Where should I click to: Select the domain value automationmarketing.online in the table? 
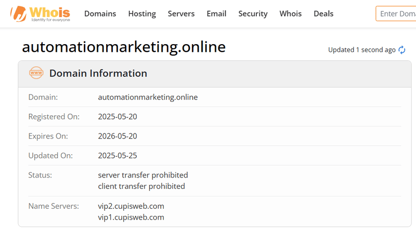pyautogui.click(x=148, y=97)
